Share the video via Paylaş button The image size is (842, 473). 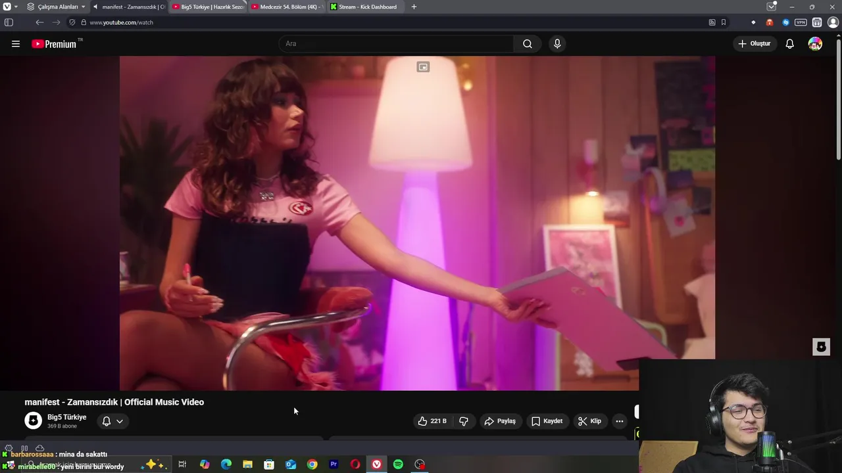click(x=500, y=421)
